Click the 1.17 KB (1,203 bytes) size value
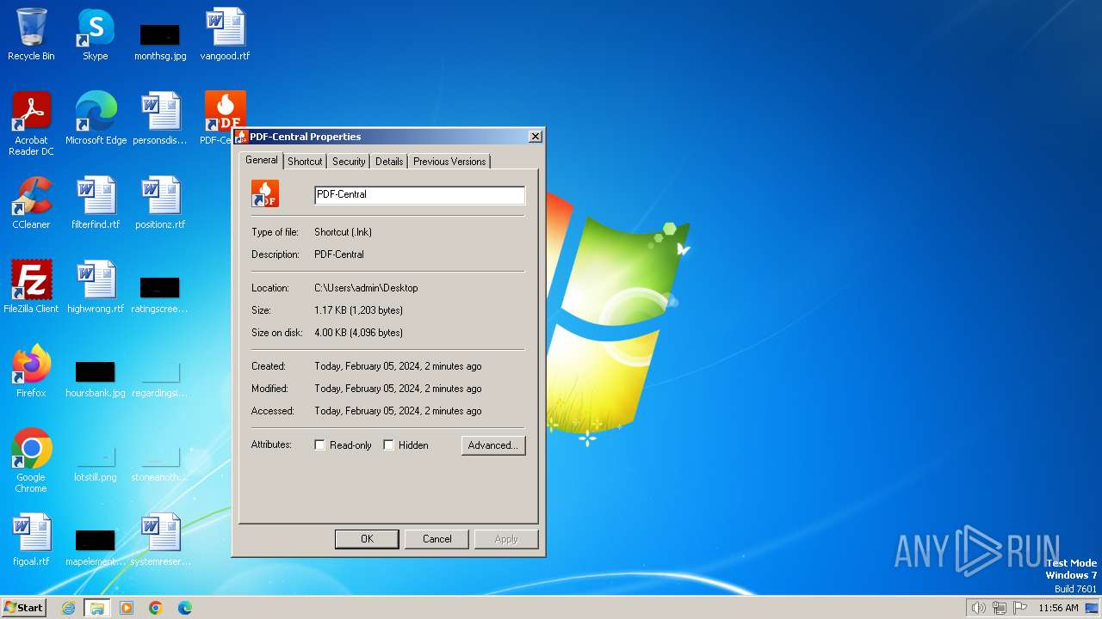This screenshot has height=619, width=1102. (358, 310)
